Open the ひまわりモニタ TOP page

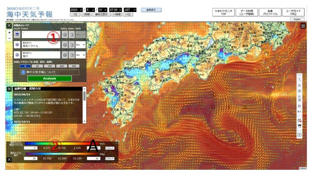click(224, 12)
